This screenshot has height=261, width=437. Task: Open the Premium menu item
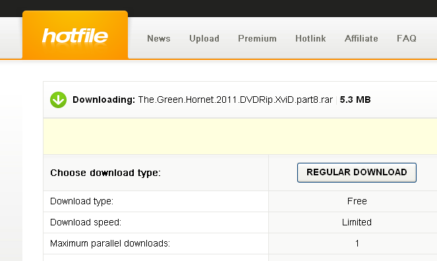[x=257, y=38]
